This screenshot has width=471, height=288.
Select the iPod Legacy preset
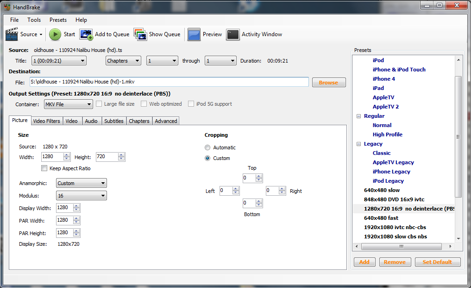388,181
